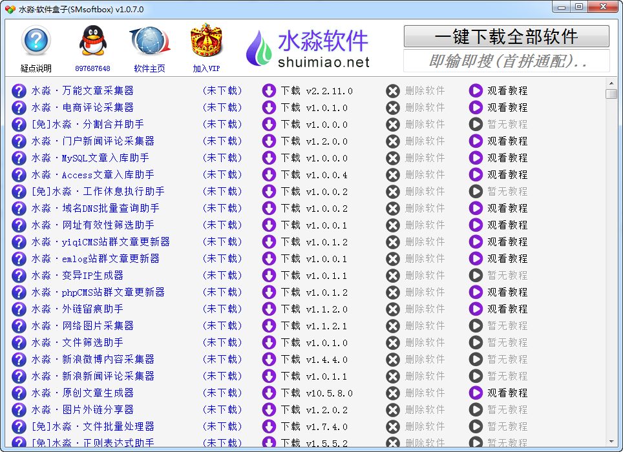This screenshot has width=623, height=452.
Task: Click delete icon for 水淼·电商评论采集器
Action: click(x=393, y=108)
